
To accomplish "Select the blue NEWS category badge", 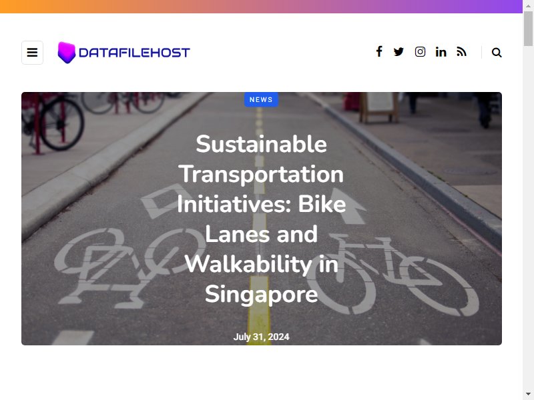I will (261, 99).
